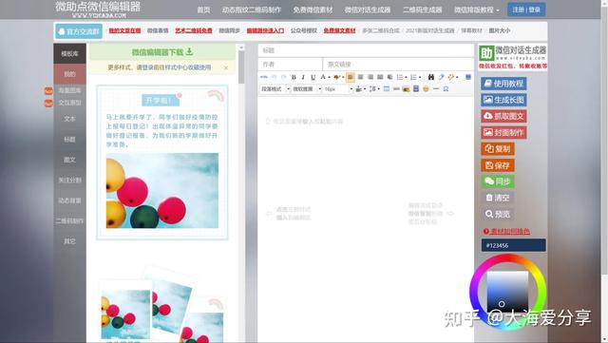Click the 预览 button

tap(498, 214)
